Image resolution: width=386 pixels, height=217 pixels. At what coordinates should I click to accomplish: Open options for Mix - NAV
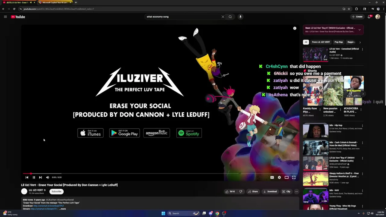pyautogui.click(x=362, y=191)
